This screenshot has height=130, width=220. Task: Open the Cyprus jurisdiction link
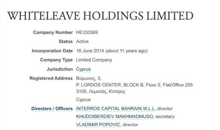[83, 69]
